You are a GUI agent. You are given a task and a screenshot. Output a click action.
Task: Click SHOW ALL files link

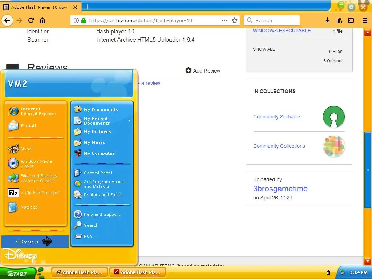coord(264,49)
